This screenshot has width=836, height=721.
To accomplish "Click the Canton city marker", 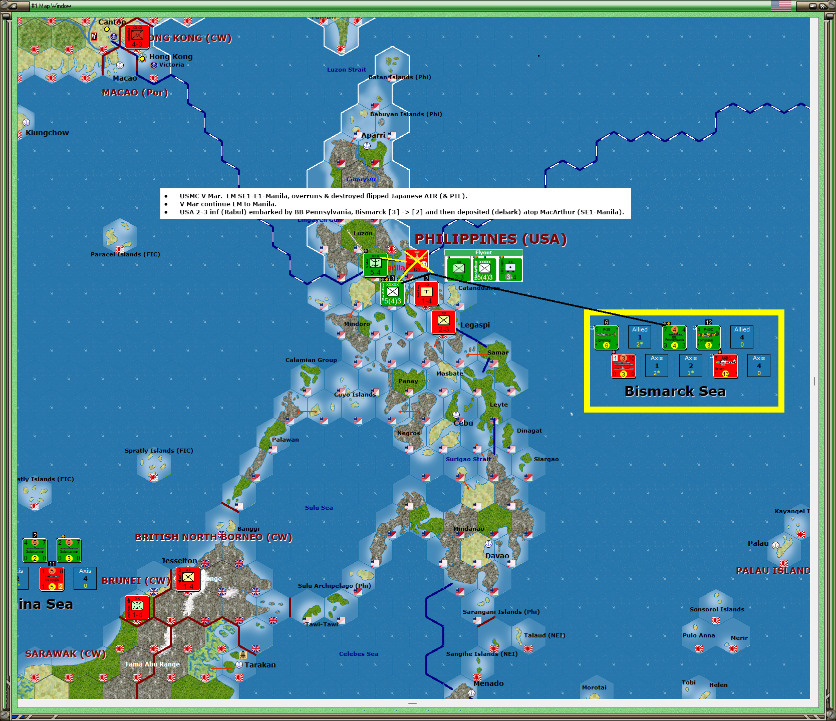I will pyautogui.click(x=107, y=29).
